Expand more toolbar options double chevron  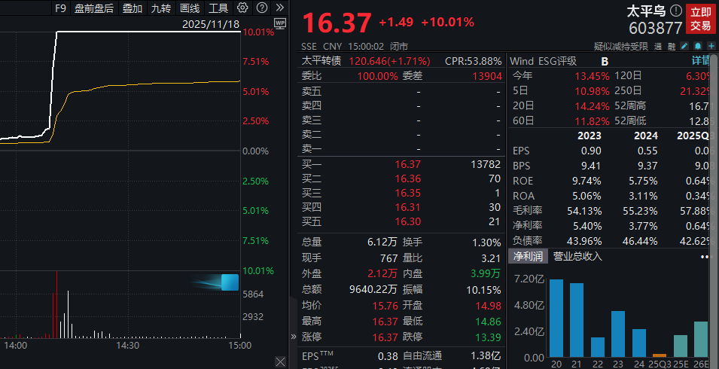click(280, 8)
